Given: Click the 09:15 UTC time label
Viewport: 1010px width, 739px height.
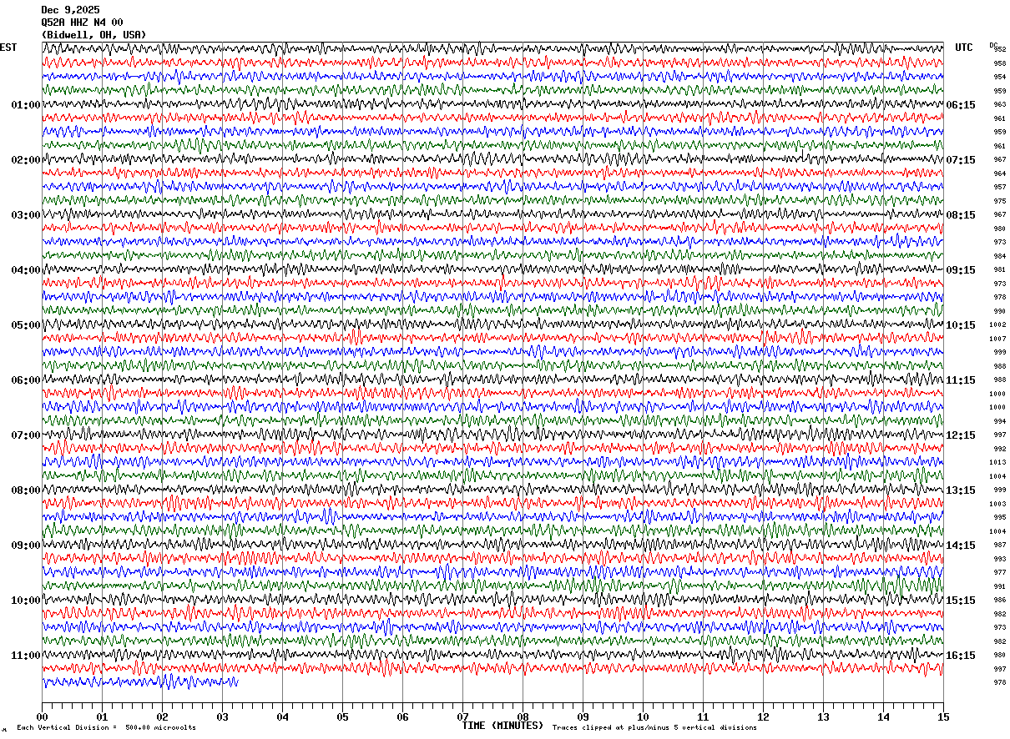Looking at the screenshot, I should tap(961, 270).
